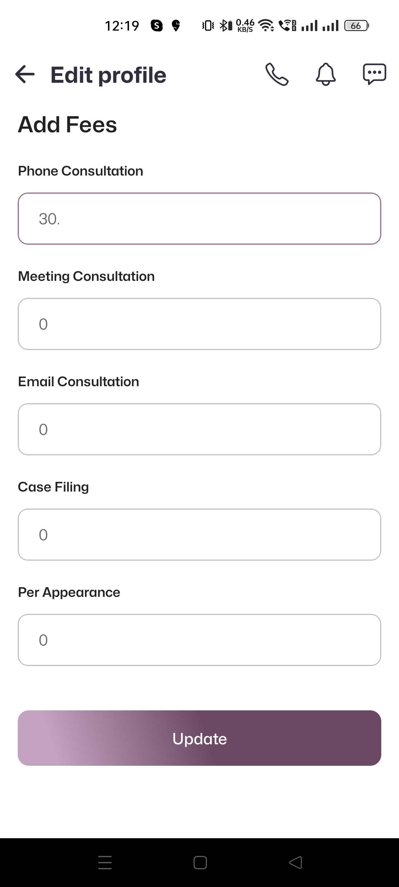Open the chat messages icon
The width and height of the screenshot is (399, 887).
[374, 74]
